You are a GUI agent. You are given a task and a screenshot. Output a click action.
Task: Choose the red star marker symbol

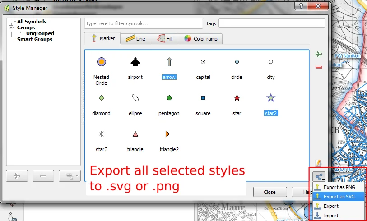pos(237,97)
